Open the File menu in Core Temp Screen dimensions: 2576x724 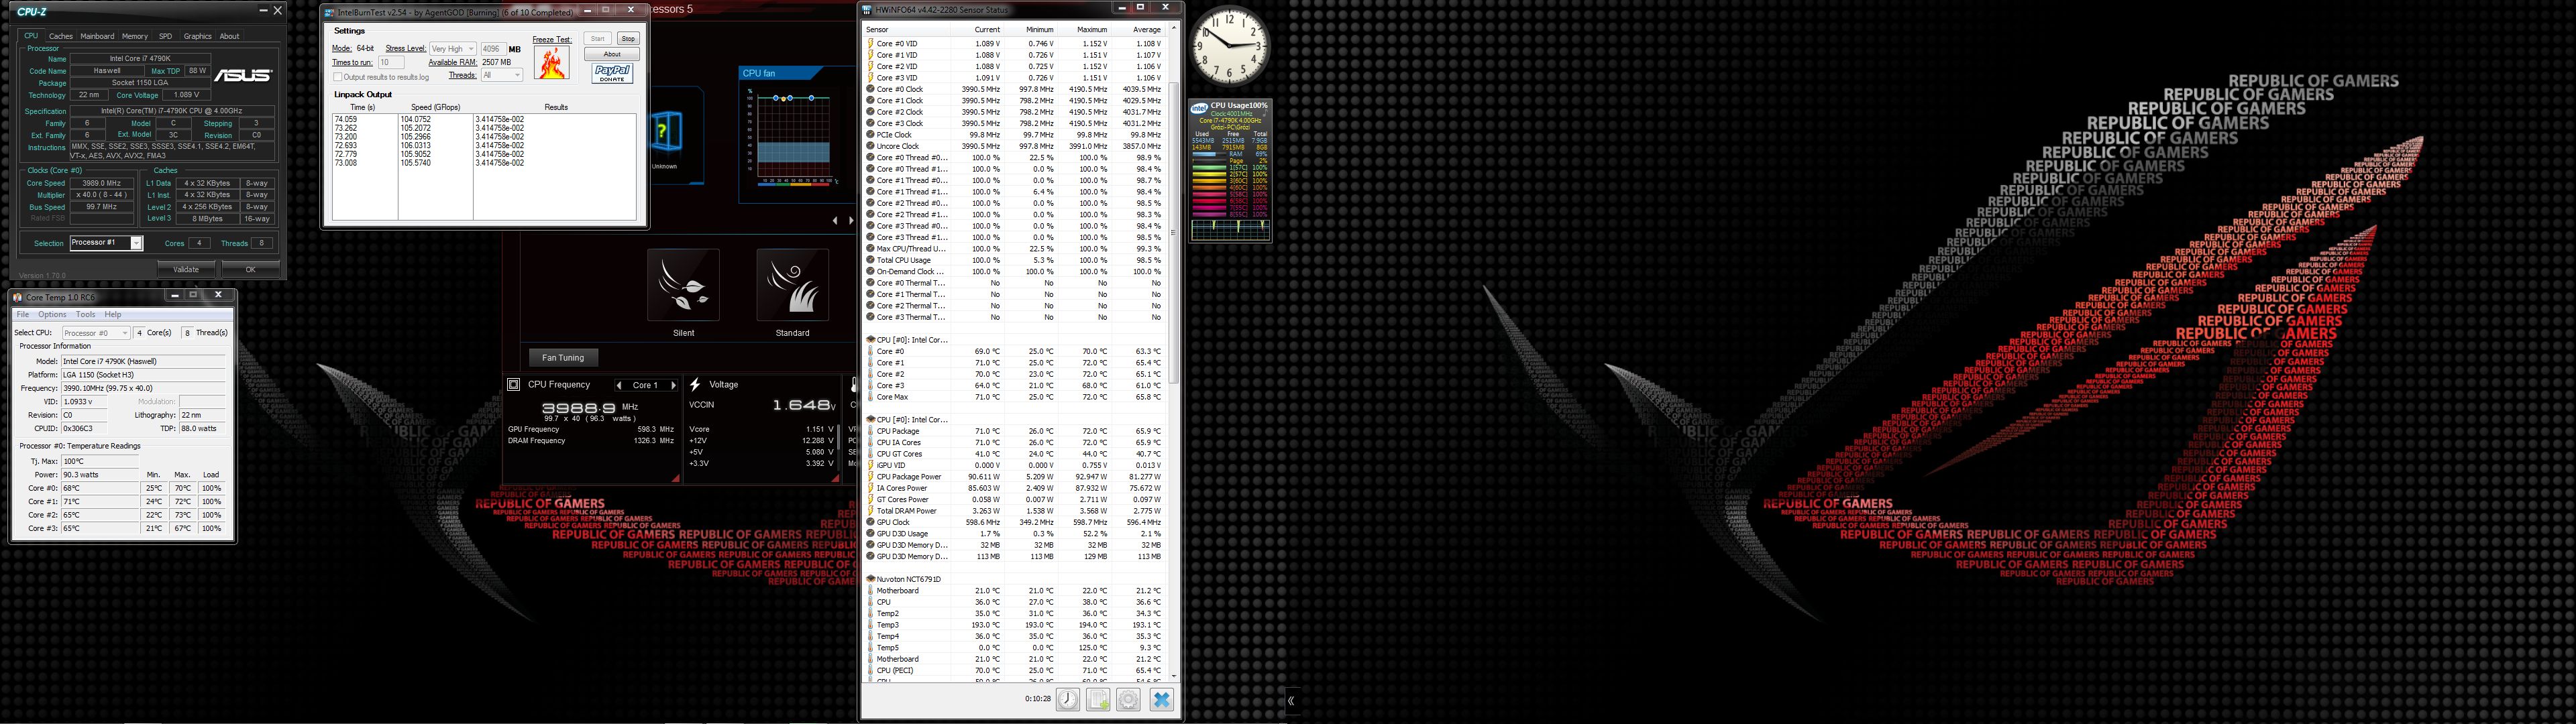(23, 314)
